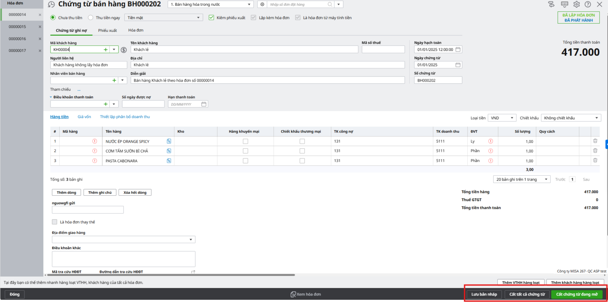Switch to the Phiếu xuất tab
This screenshot has height=302, width=608.
click(x=108, y=30)
